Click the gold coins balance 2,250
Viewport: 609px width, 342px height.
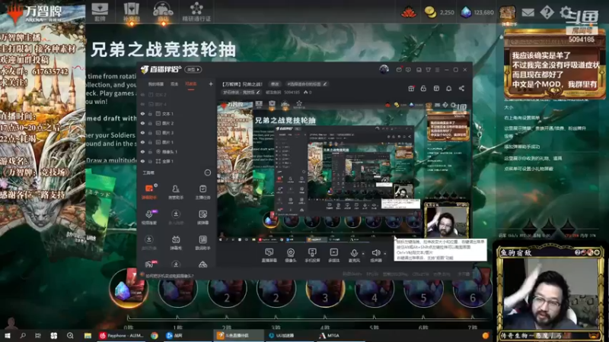[x=439, y=12]
